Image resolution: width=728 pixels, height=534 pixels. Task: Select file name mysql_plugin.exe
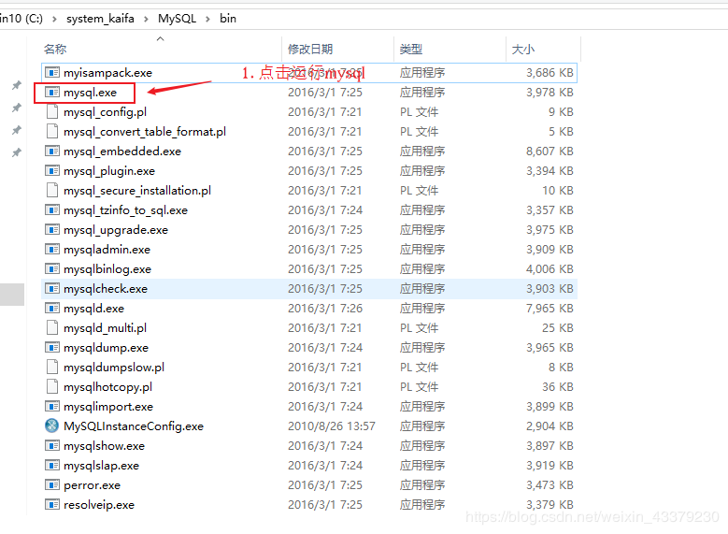109,171
